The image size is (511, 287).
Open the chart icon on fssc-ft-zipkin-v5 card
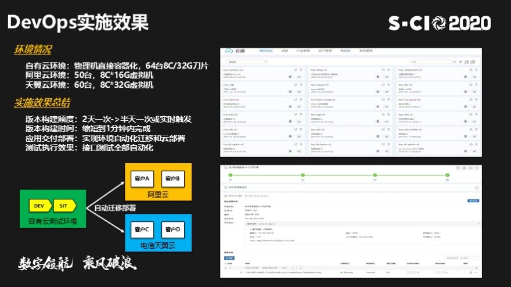pyautogui.click(x=299, y=151)
